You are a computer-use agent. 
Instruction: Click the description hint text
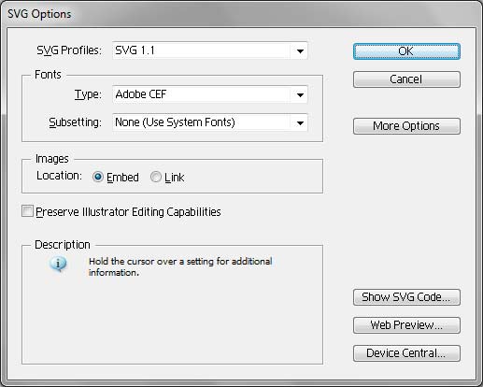[180, 266]
